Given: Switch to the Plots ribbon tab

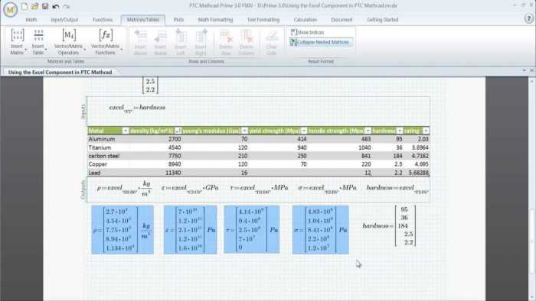Looking at the screenshot, I should 178,20.
